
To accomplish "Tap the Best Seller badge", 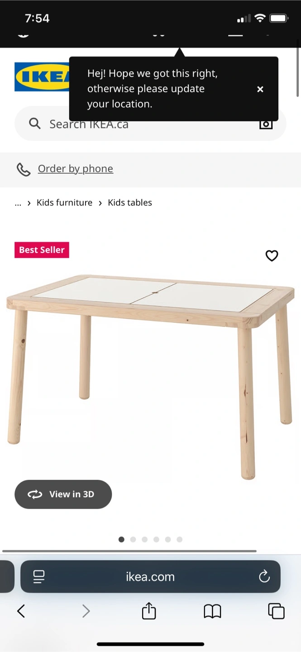I will pos(42,250).
